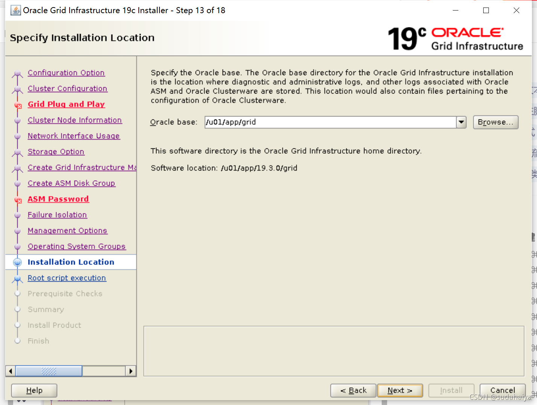Viewport: 537px width, 405px height.
Task: Go to Cluster Configuration step
Action: [x=67, y=89]
